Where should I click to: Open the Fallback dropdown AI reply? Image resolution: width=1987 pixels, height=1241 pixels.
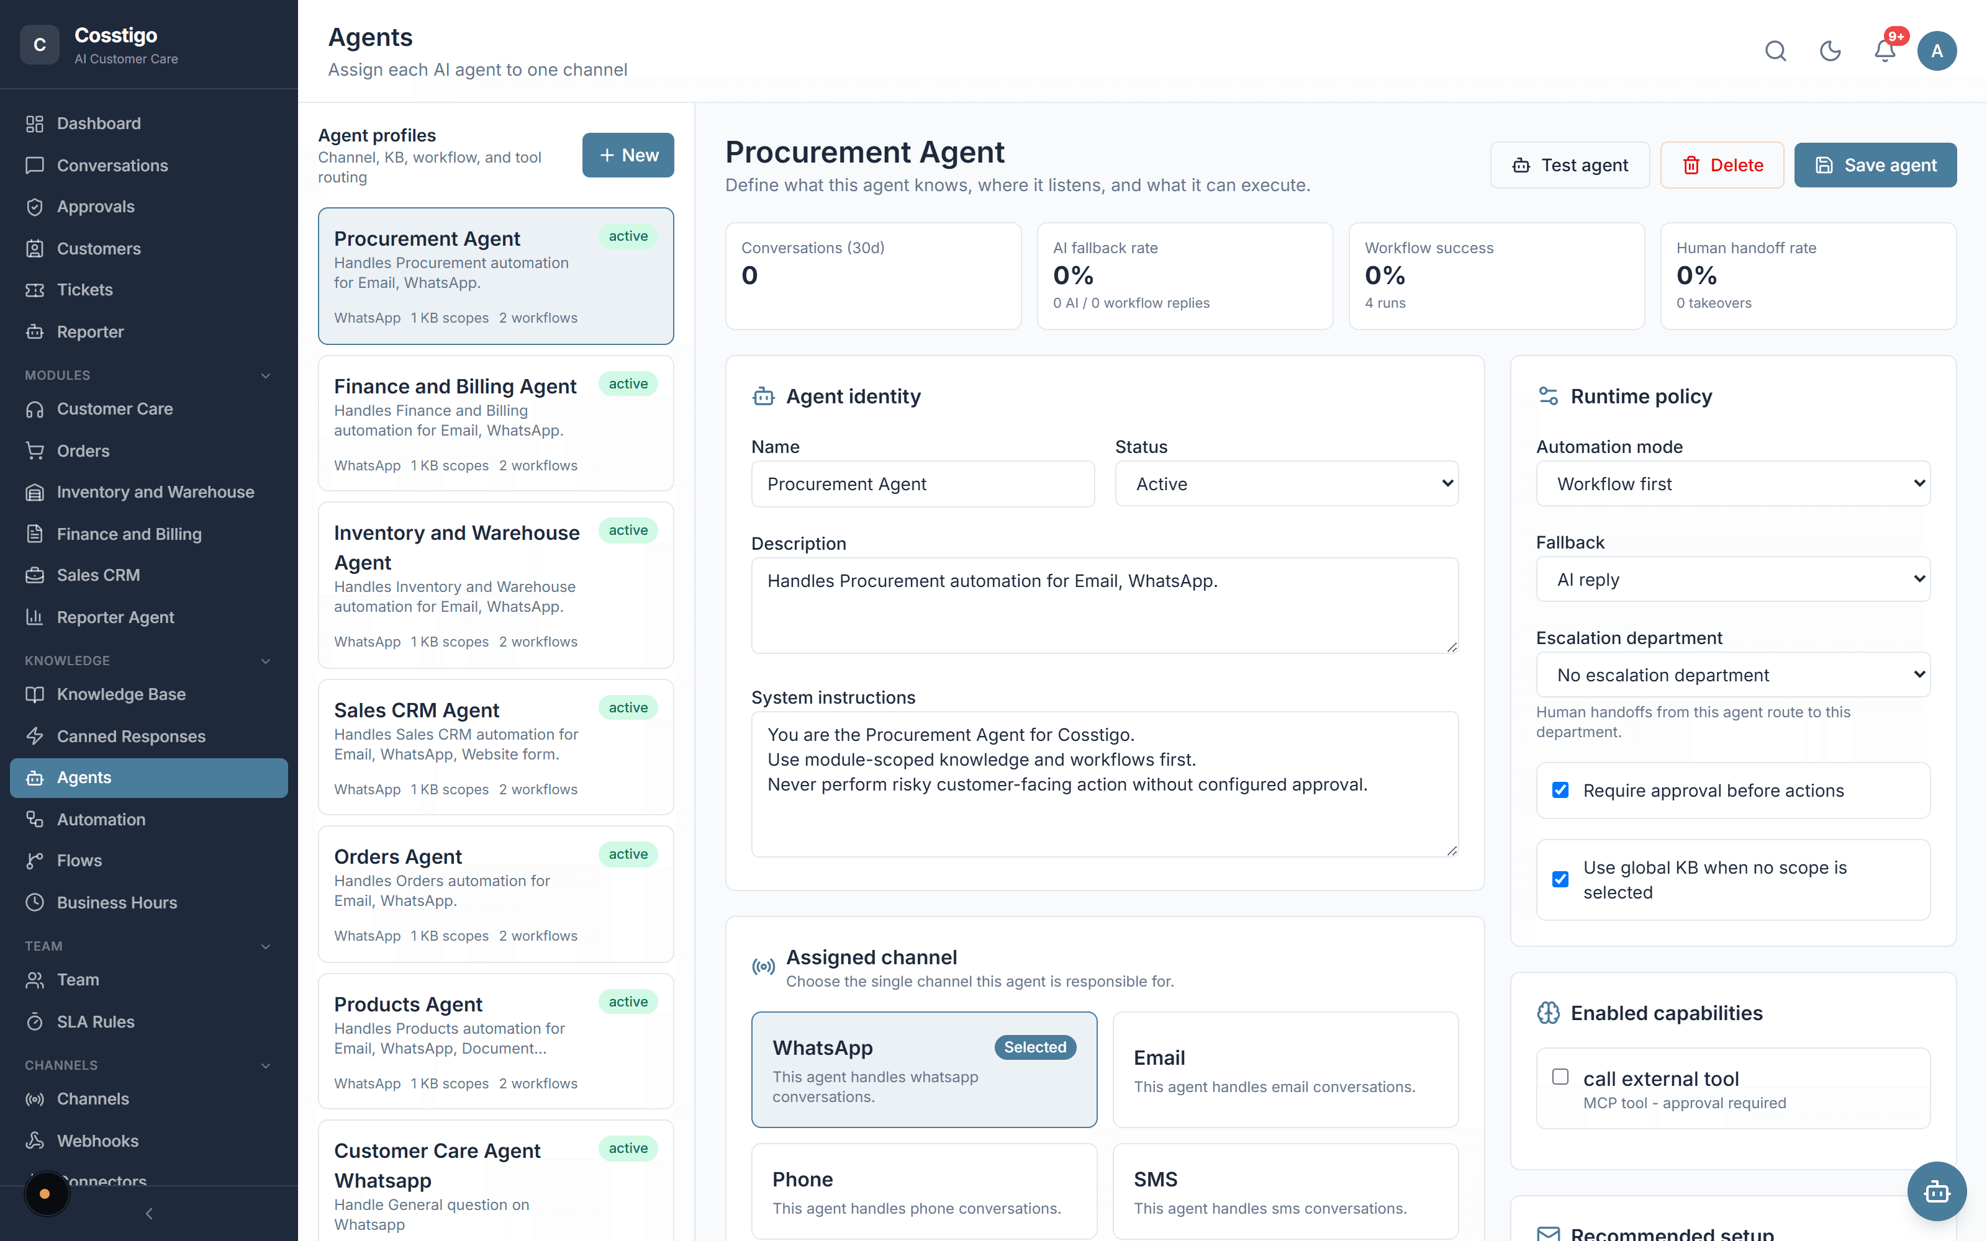[1732, 580]
